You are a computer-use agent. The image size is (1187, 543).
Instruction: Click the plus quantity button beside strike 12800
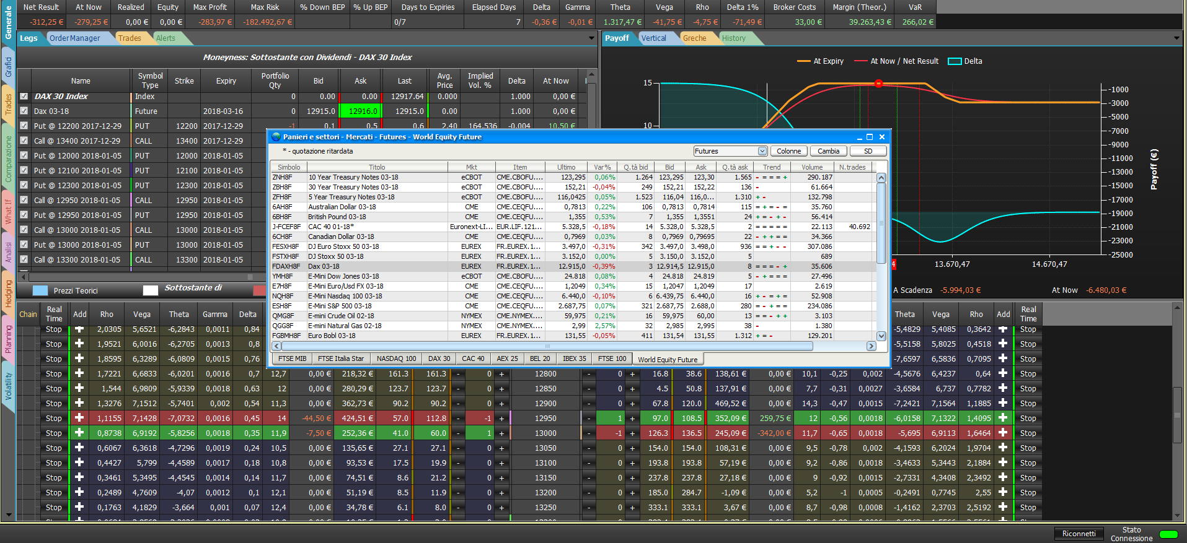click(x=501, y=374)
